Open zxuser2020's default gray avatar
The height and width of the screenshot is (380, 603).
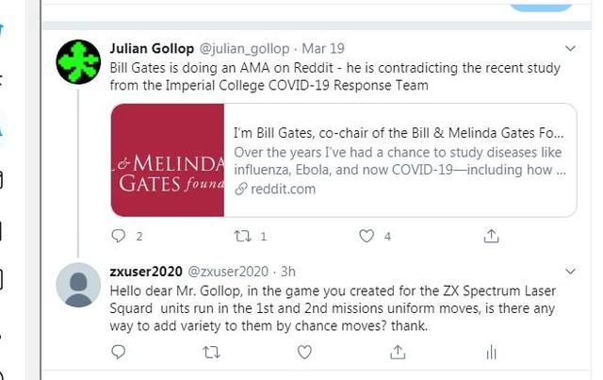point(78,285)
